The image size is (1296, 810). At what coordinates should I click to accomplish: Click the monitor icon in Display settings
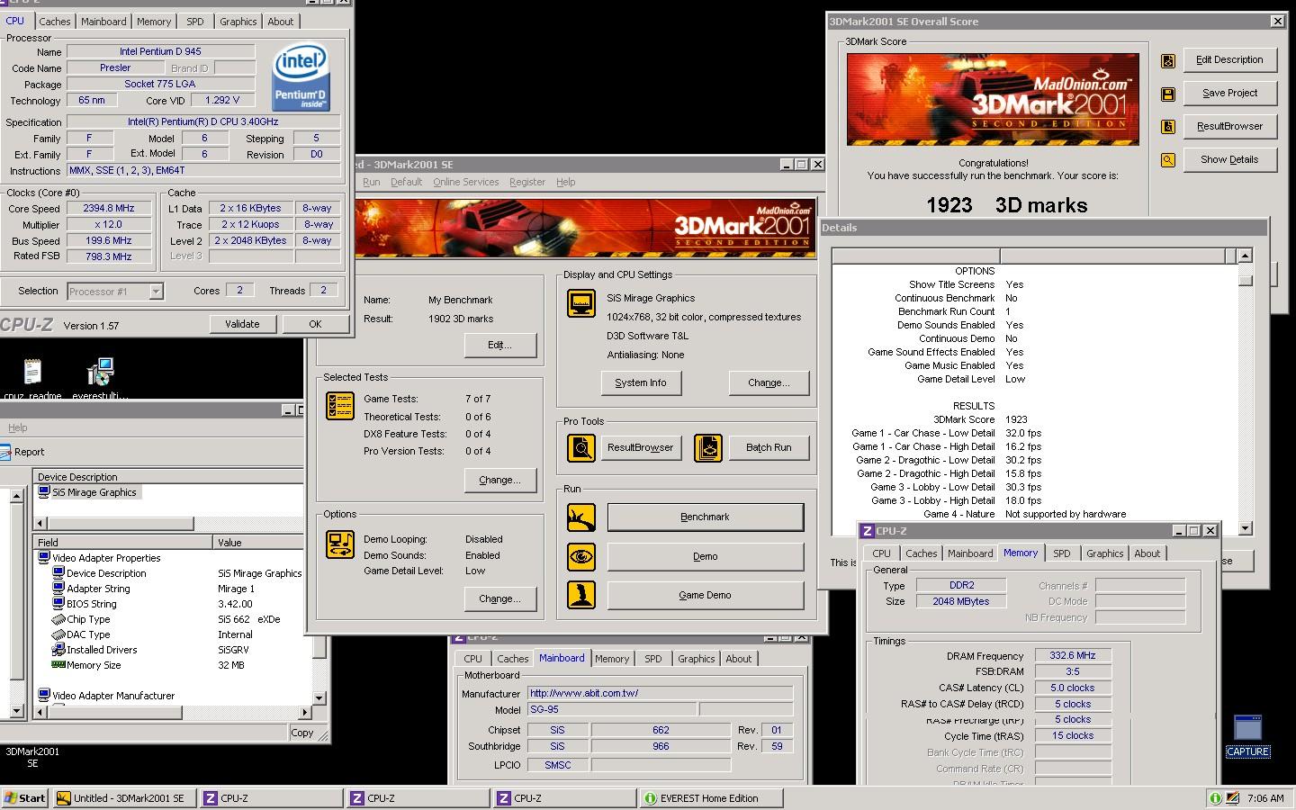click(581, 303)
